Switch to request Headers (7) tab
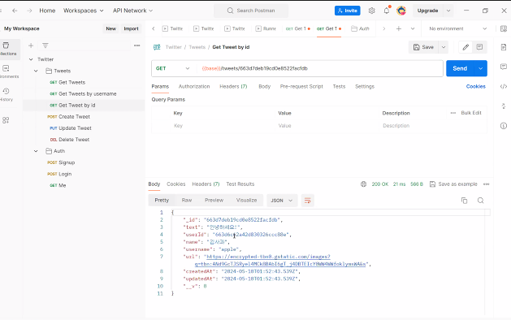The height and width of the screenshot is (320, 511). pos(233,86)
